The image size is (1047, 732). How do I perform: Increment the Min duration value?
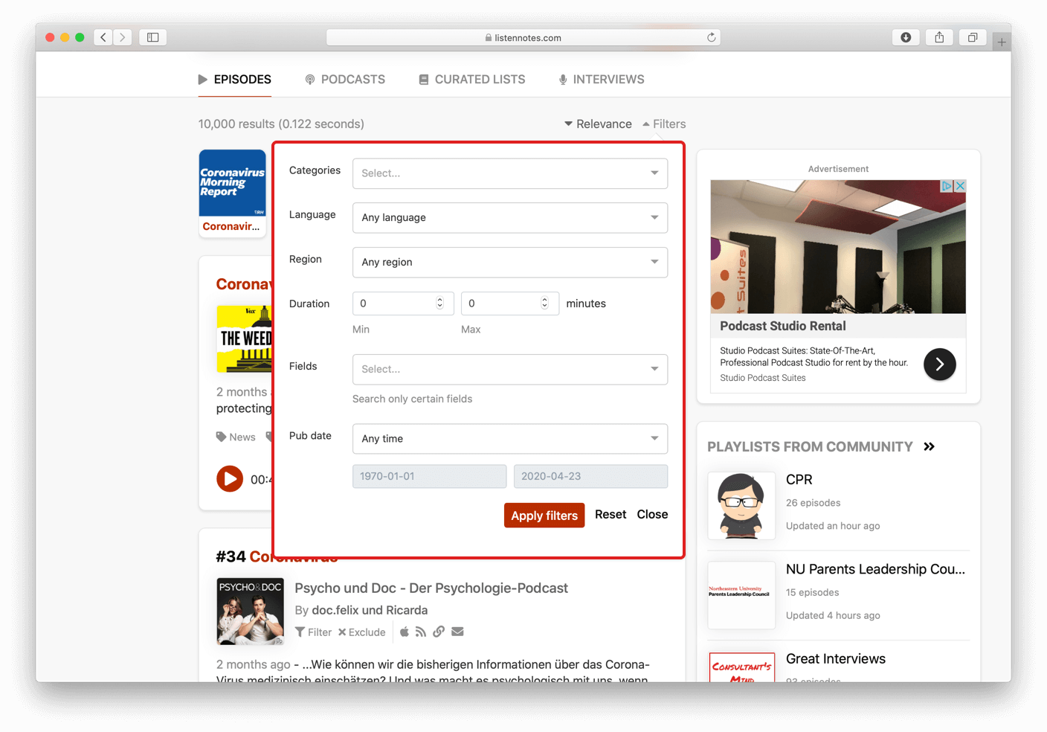(x=439, y=299)
